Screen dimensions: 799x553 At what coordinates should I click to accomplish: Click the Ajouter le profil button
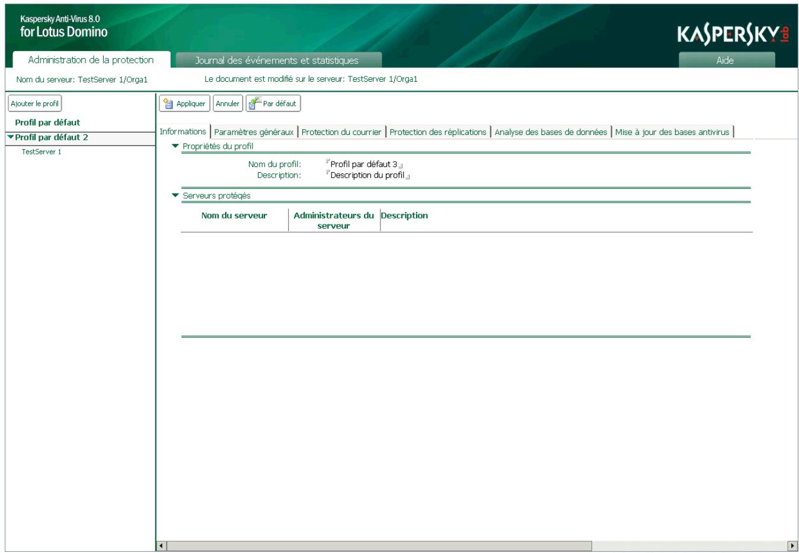[35, 104]
